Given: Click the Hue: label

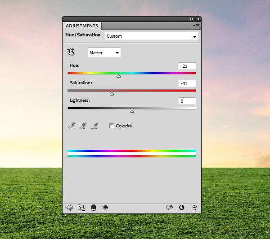Looking at the screenshot, I should click(x=75, y=65).
